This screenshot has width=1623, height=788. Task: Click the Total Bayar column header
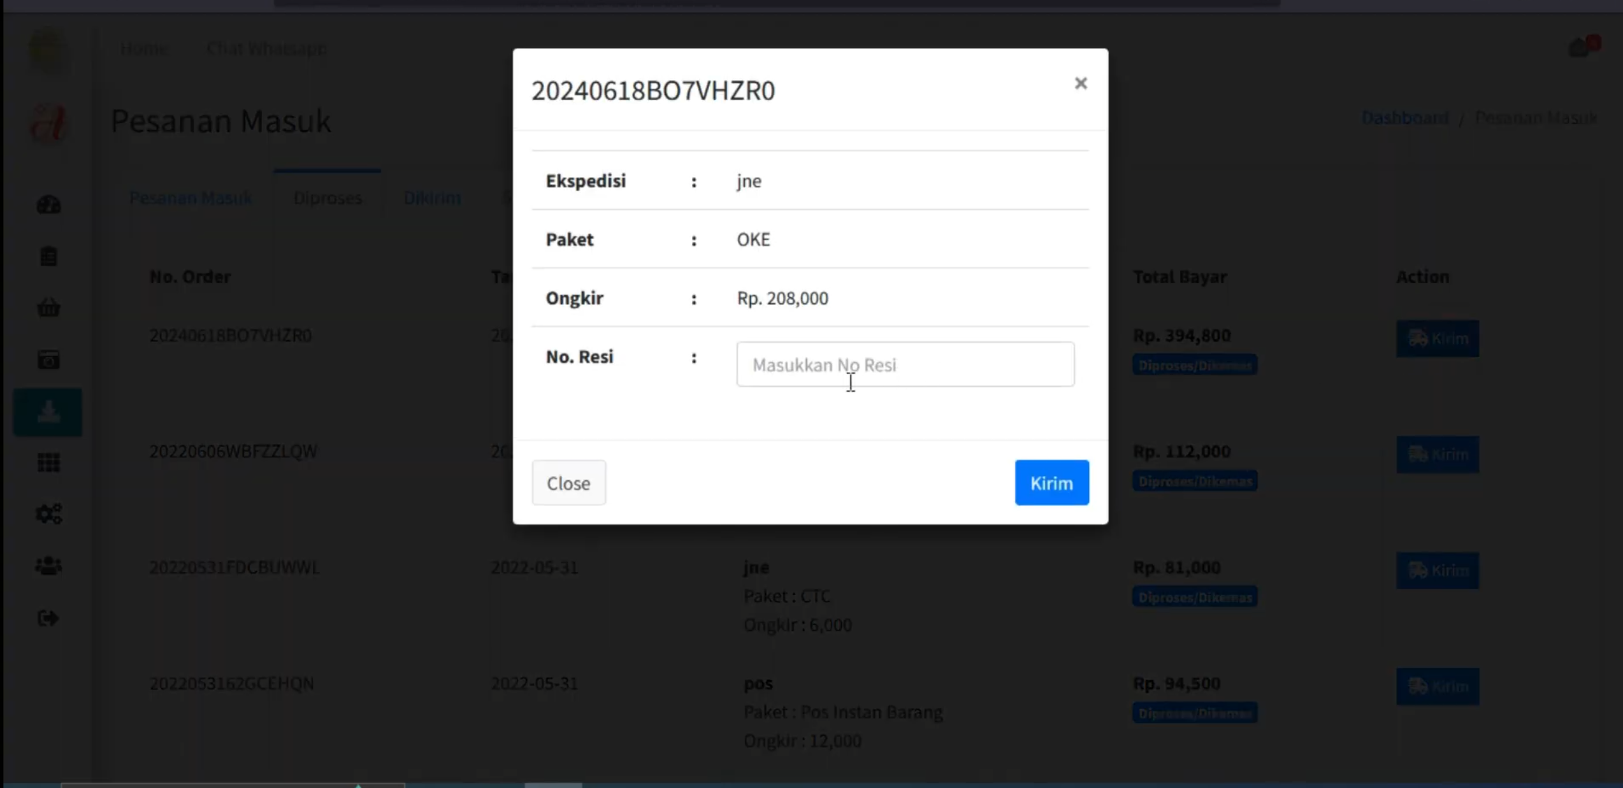(1179, 276)
